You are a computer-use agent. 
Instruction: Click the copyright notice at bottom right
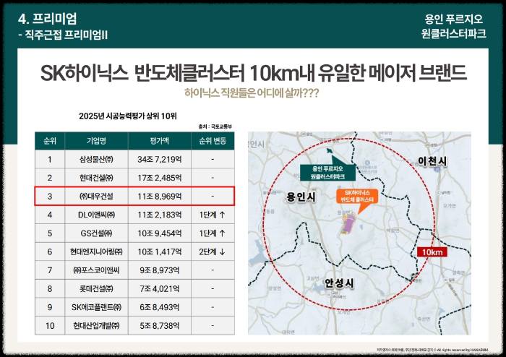(432, 350)
